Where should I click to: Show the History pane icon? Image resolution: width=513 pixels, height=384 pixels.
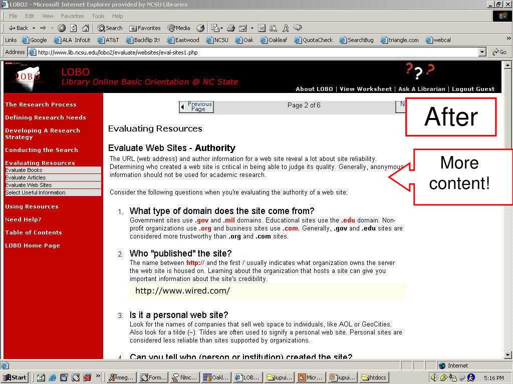point(200,28)
